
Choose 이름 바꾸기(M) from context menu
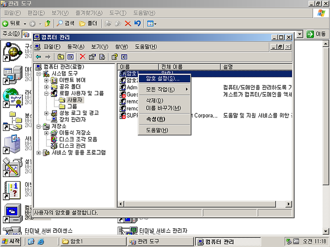click(x=165, y=108)
